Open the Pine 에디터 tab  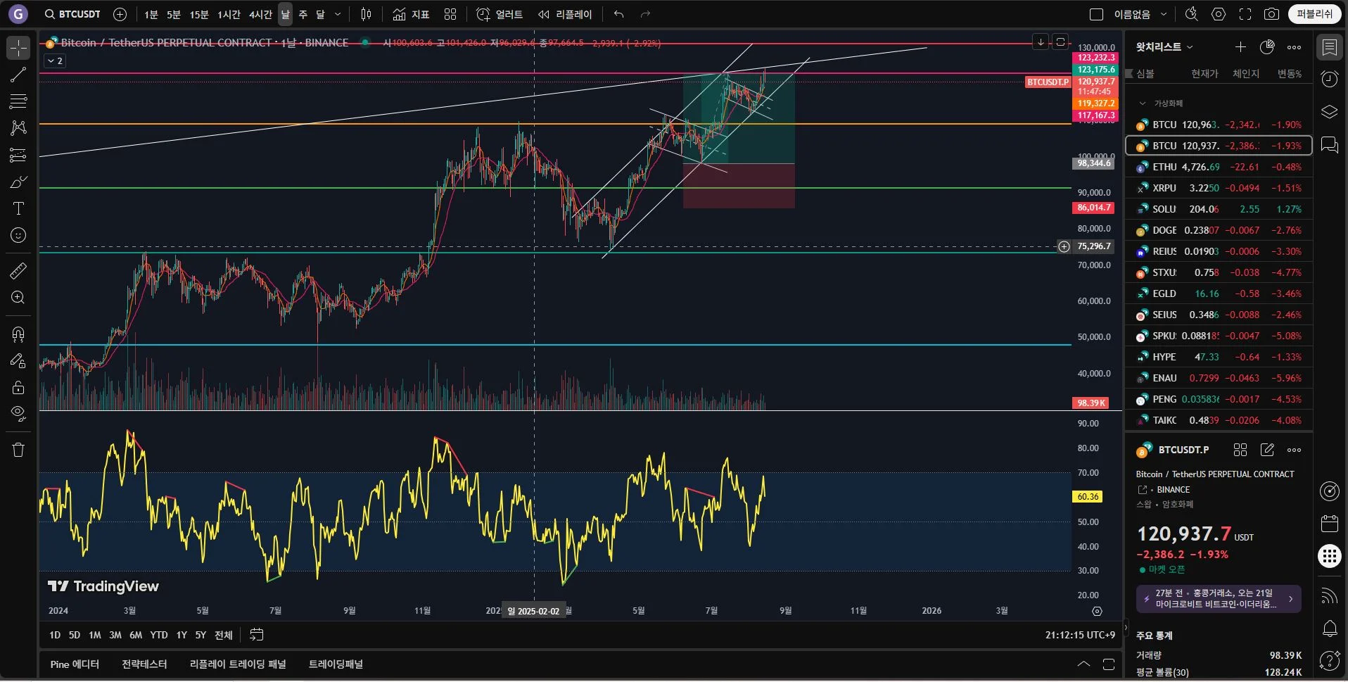(75, 664)
